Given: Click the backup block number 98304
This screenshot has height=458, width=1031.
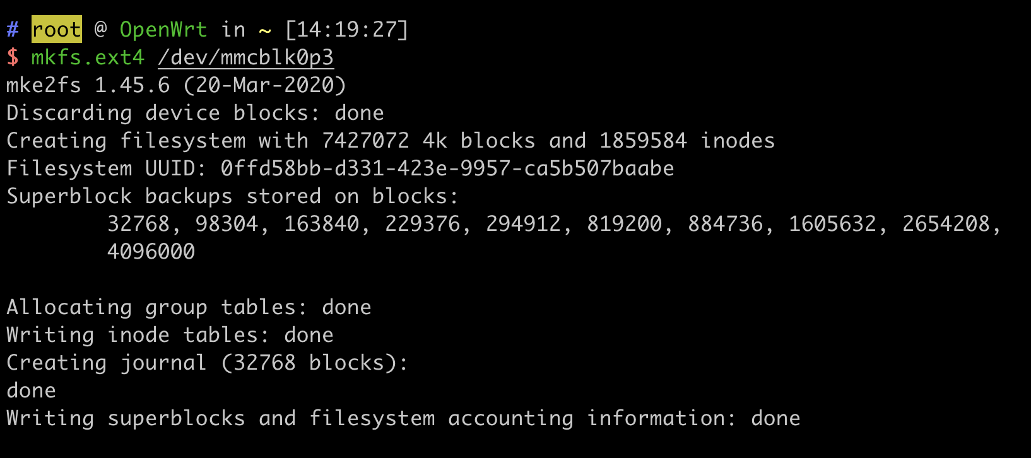Looking at the screenshot, I should pyautogui.click(x=227, y=224).
